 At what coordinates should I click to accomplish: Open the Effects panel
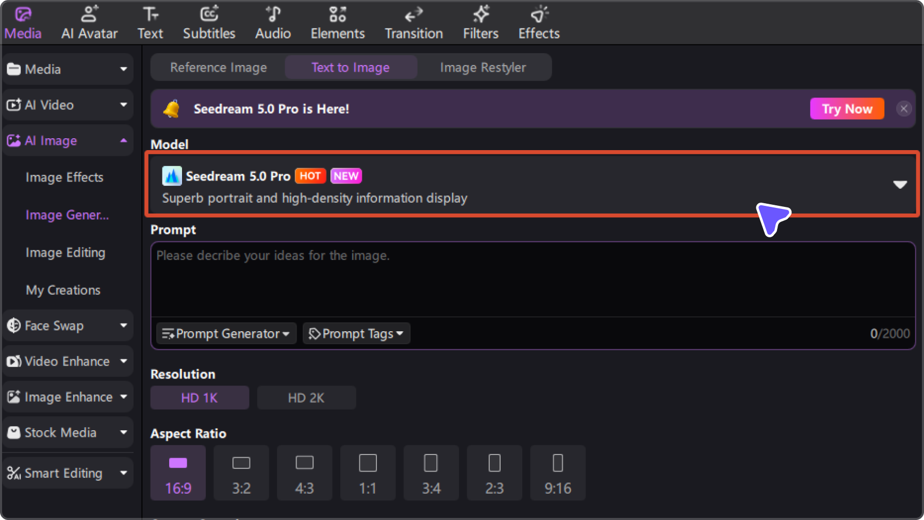539,23
